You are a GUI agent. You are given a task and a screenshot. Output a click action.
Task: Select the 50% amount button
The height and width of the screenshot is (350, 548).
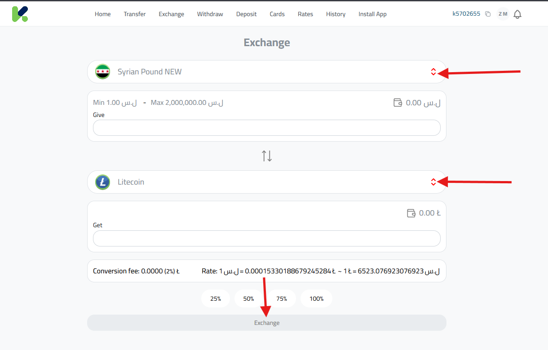(x=248, y=298)
